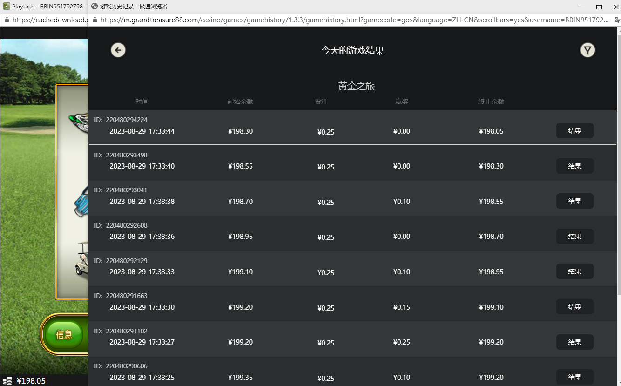
Task: Minimize the game history window
Action: (x=581, y=7)
